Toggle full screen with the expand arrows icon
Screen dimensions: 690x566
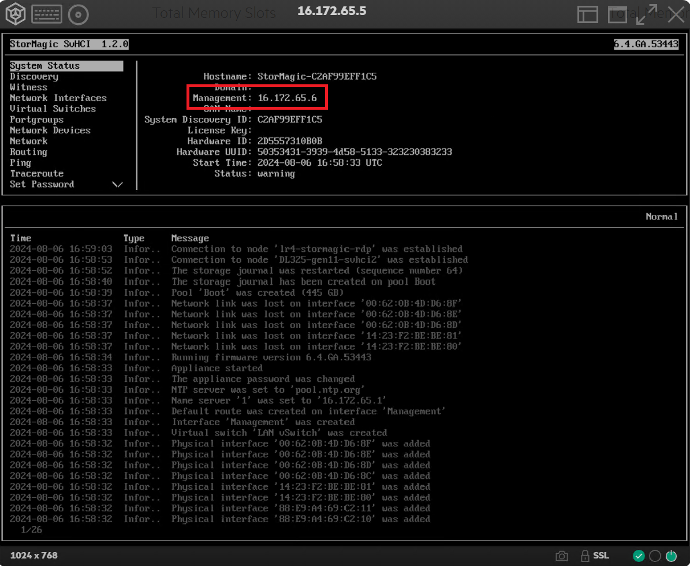[647, 14]
